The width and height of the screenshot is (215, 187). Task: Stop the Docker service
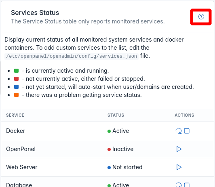pyautogui.click(x=187, y=131)
